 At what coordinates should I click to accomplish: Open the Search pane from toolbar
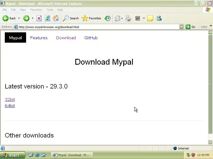pyautogui.click(x=71, y=18)
